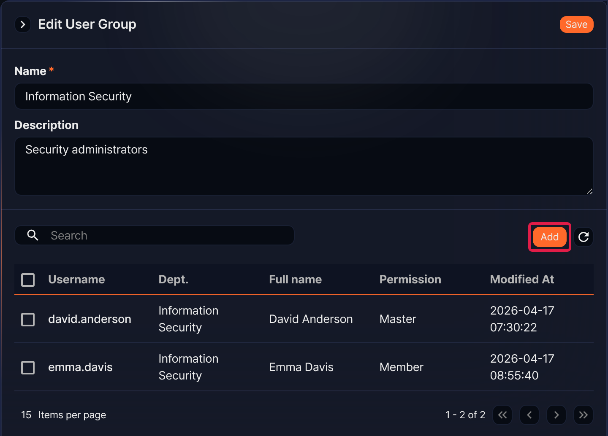This screenshot has width=608, height=436.
Task: Click username emma.davis
Action: pos(80,367)
